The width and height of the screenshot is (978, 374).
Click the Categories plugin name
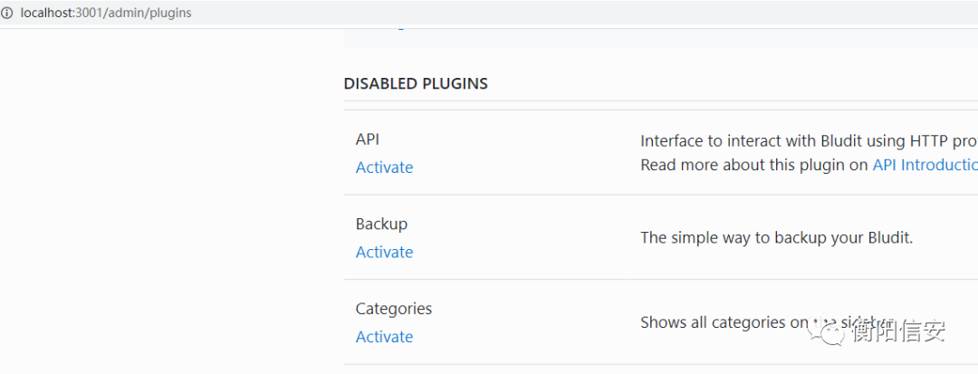[394, 309]
